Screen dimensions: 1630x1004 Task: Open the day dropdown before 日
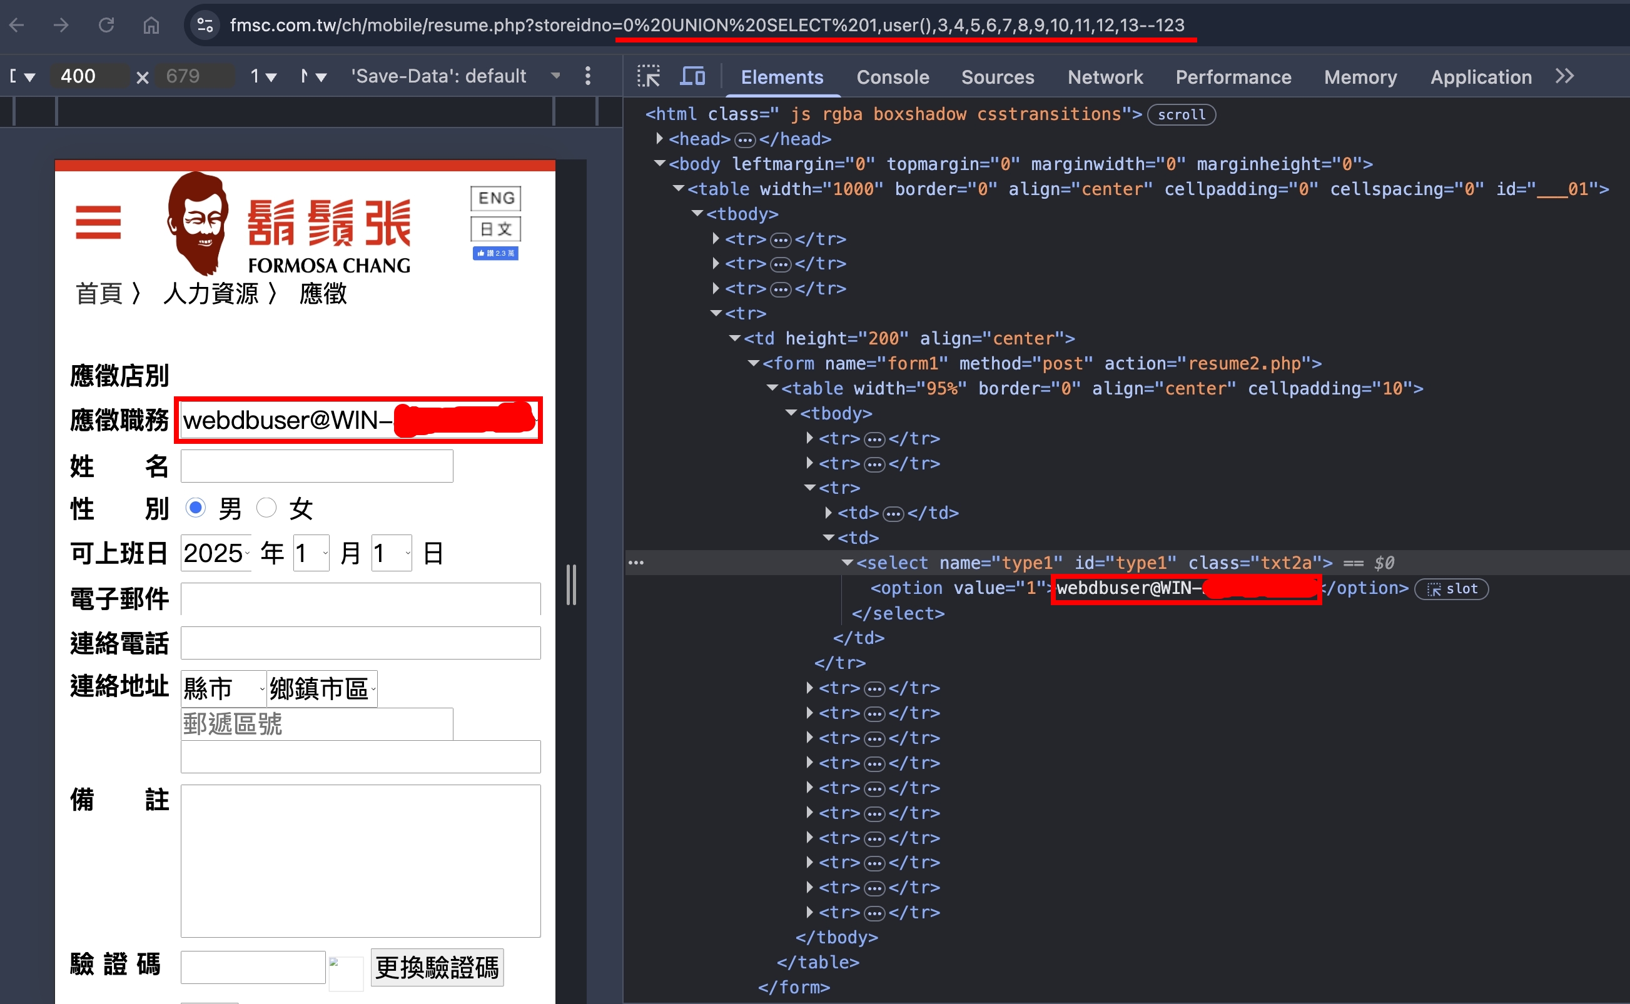pyautogui.click(x=390, y=553)
